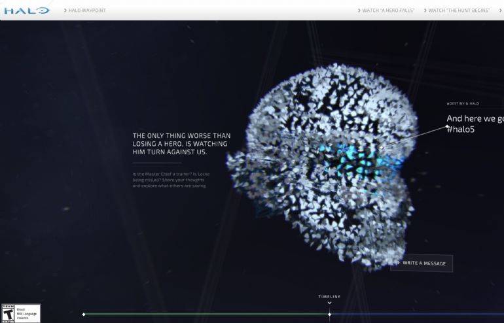Click the Halo logo
504x323 pixels.
tap(27, 10)
